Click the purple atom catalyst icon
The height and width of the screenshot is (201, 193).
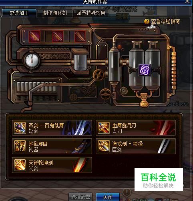pyautogui.click(x=145, y=70)
